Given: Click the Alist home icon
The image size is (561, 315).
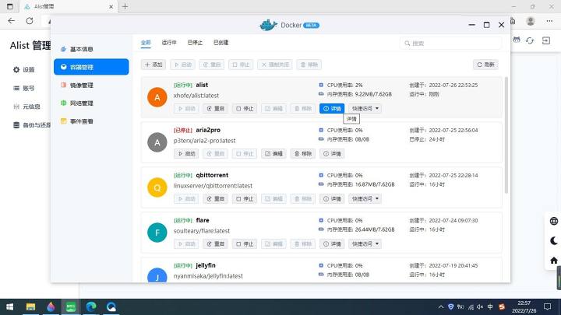Looking at the screenshot, I should click(x=553, y=261).
